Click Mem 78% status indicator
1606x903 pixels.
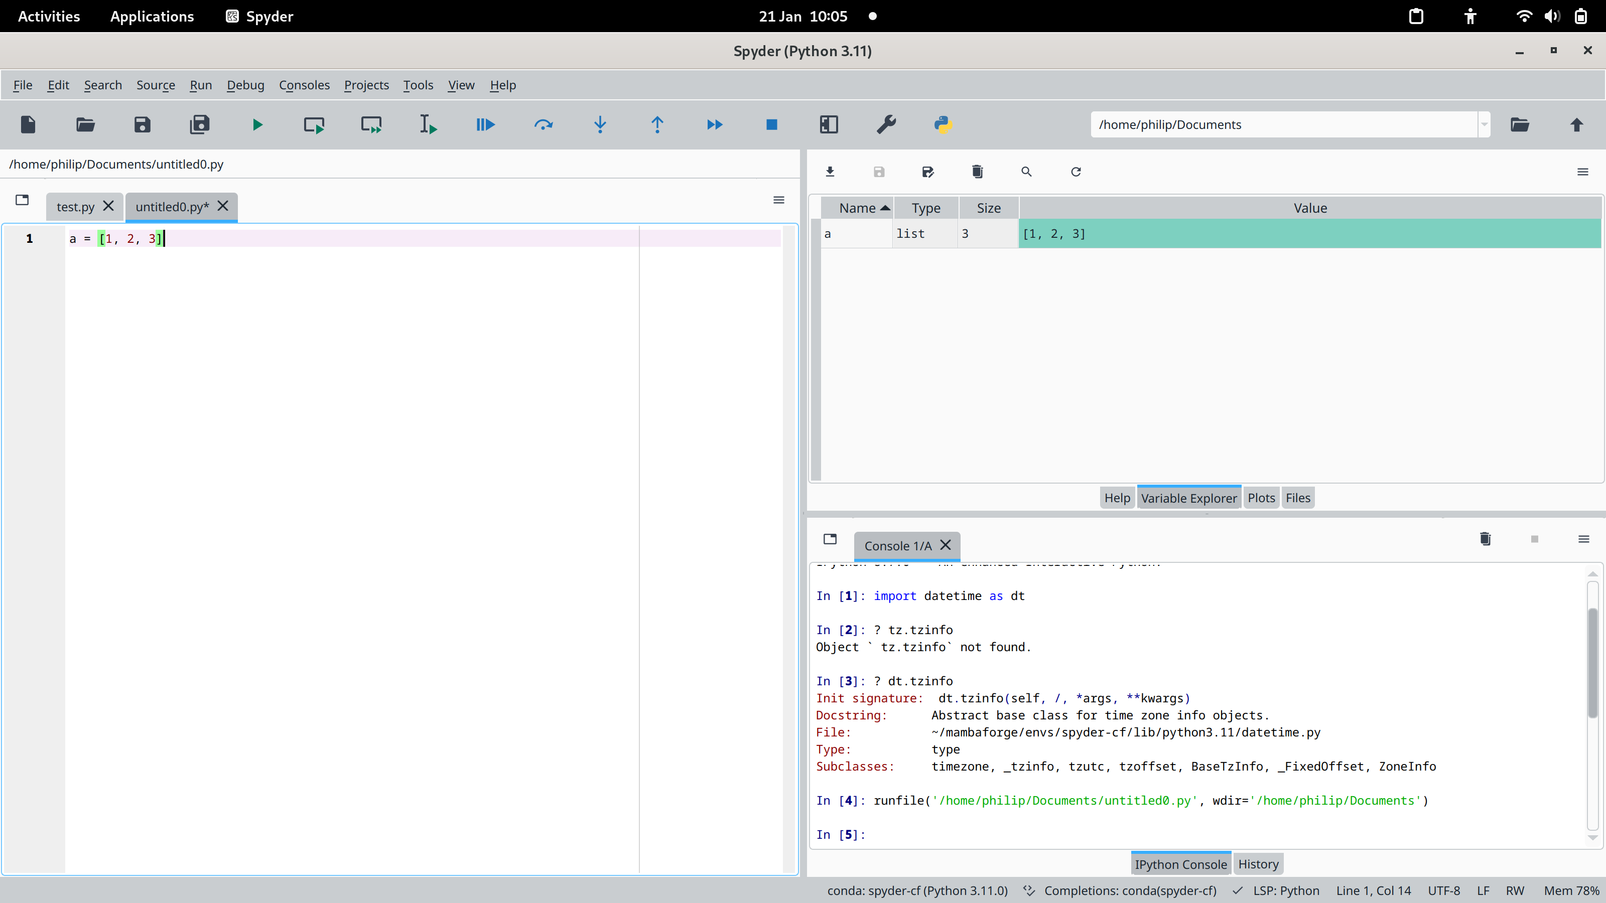click(x=1571, y=891)
